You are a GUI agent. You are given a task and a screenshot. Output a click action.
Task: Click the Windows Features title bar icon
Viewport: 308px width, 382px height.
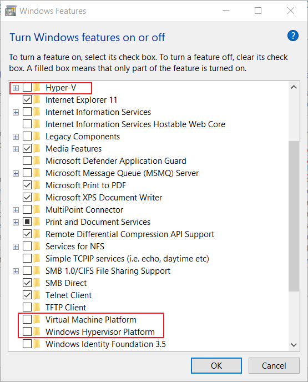pyautogui.click(x=11, y=11)
